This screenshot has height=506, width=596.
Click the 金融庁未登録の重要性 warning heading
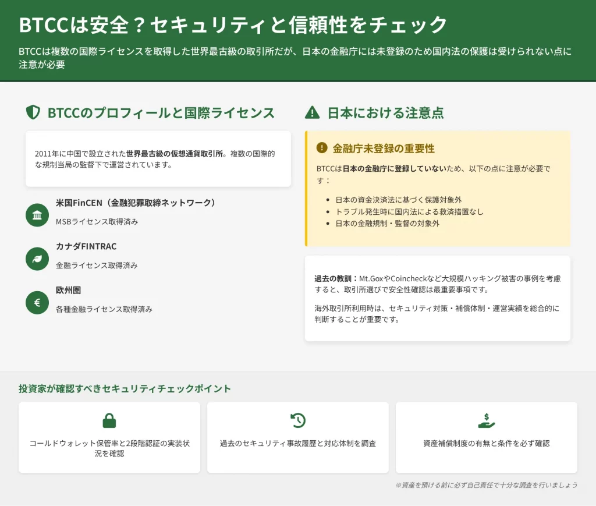(384, 148)
